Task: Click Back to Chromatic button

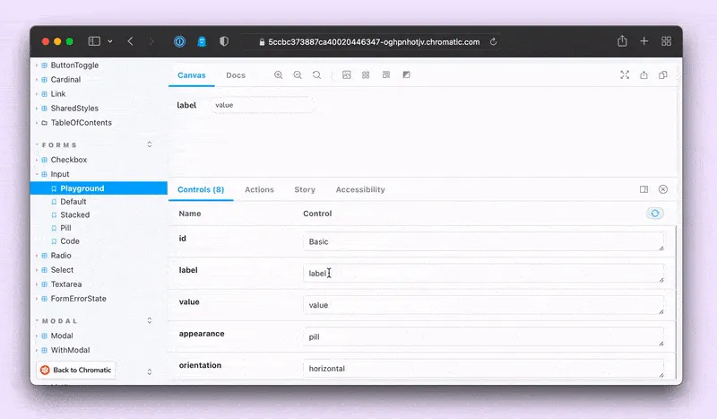Action: coord(76,370)
